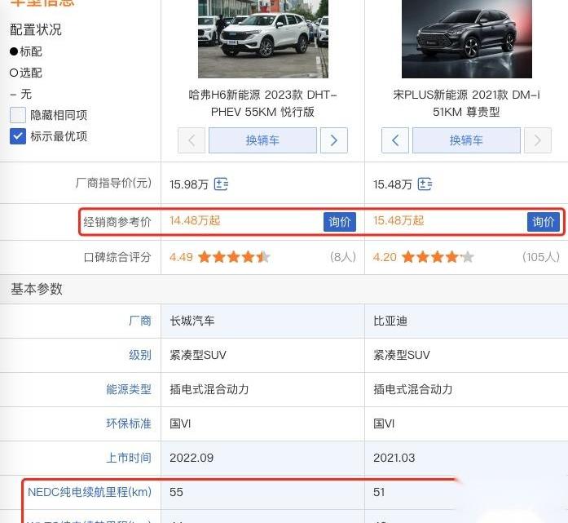Image resolution: width=568 pixels, height=523 pixels.
Task: Click the 环保标准 parameter label
Action: point(129,423)
